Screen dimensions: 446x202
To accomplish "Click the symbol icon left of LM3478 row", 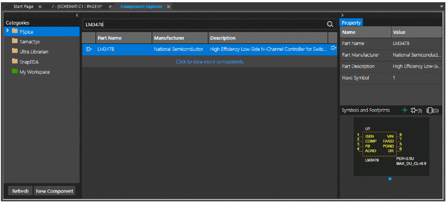I will 89,49.
